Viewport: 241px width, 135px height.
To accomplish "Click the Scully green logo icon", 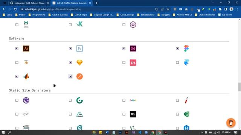I will pos(186,114).
